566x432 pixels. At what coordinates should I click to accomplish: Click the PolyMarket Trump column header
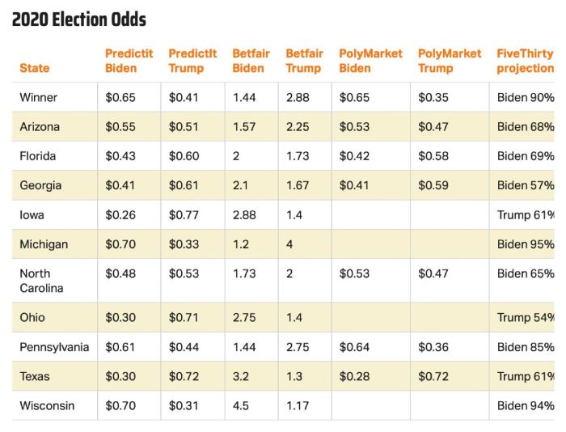tap(450, 61)
